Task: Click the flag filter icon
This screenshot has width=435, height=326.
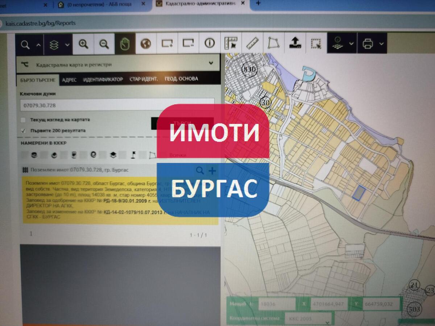Action: [x=133, y=155]
